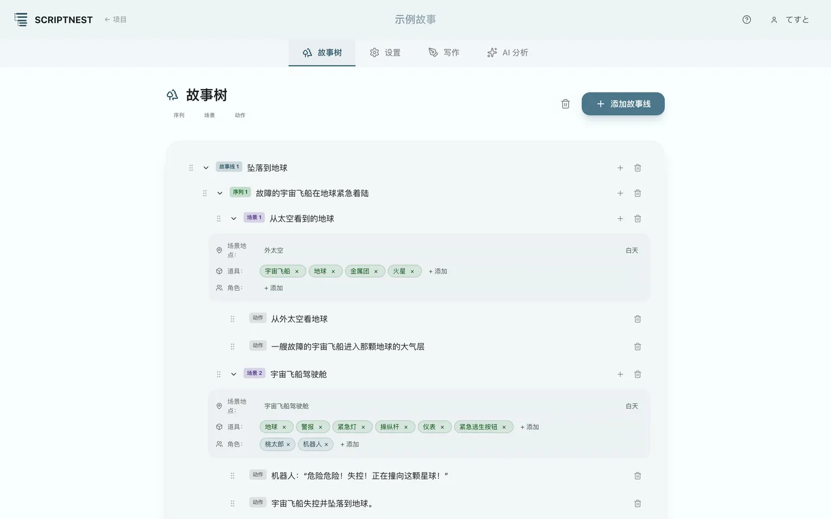The height and width of the screenshot is (519, 831).
Task: Switch to the 故事树 tab
Action: pos(322,53)
